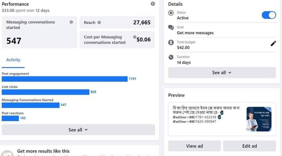Image resolution: width=282 pixels, height=156 pixels.
Task: Click the Duration stopwatch icon
Action: coord(171,57)
